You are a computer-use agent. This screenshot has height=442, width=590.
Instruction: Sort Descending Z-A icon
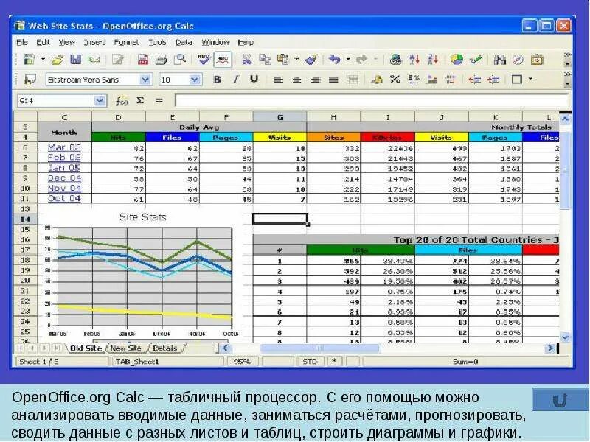(433, 60)
